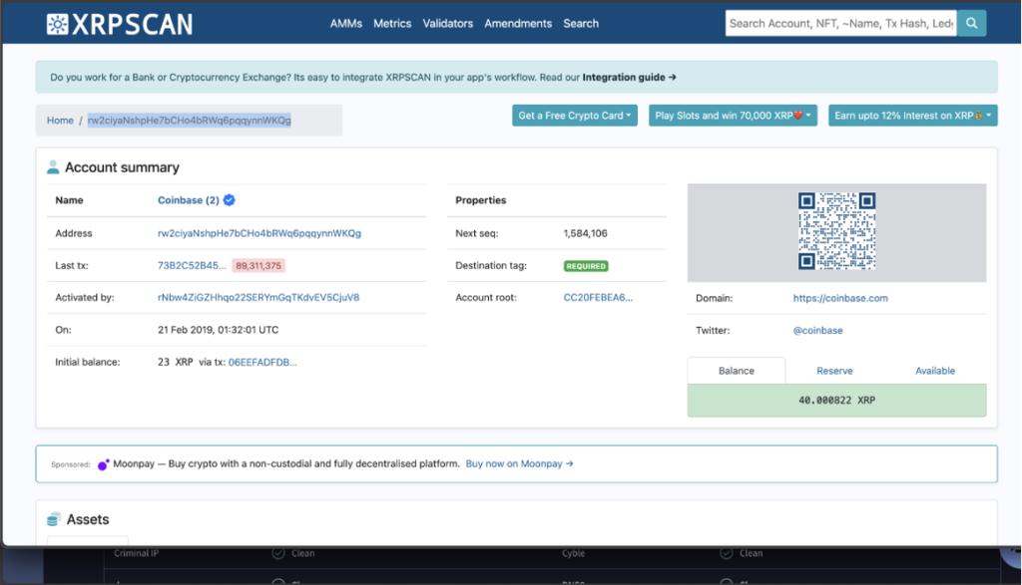Image resolution: width=1022 pixels, height=585 pixels.
Task: Open the Get a Free Crypto Card dropdown
Action: (575, 116)
